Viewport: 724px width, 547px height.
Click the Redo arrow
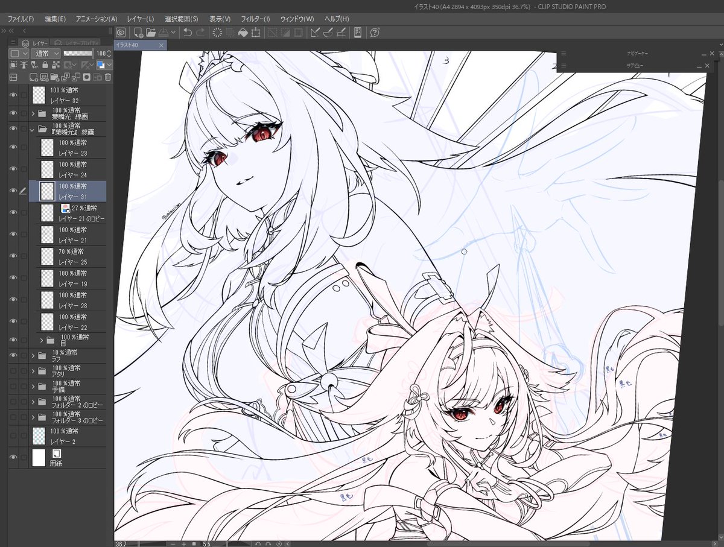[200, 33]
